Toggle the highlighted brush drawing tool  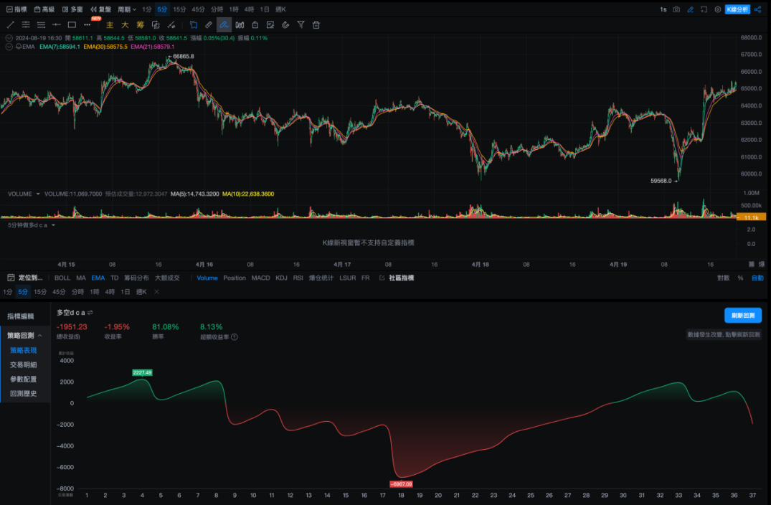[x=224, y=24]
